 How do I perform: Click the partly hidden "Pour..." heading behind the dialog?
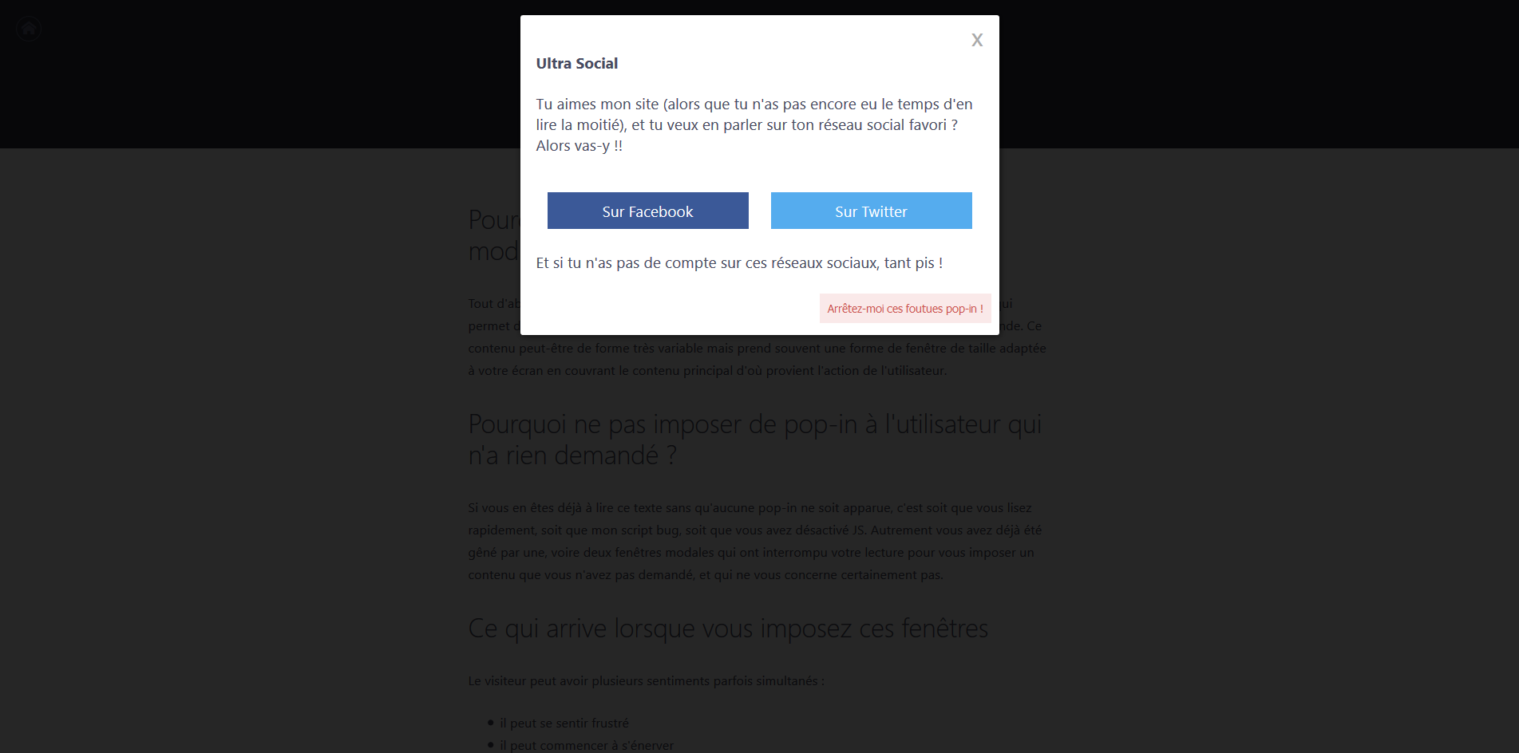pos(494,235)
